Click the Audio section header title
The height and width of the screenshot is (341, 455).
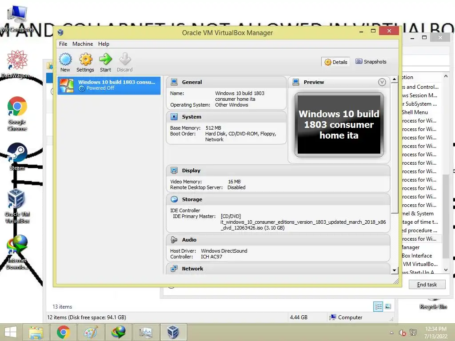pyautogui.click(x=189, y=240)
